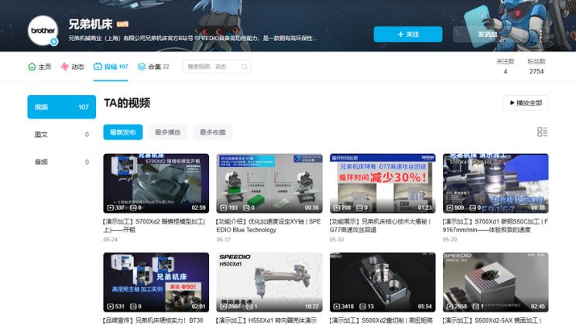576x325 pixels.
Task: Click the search videos input field
Action: click(x=217, y=67)
